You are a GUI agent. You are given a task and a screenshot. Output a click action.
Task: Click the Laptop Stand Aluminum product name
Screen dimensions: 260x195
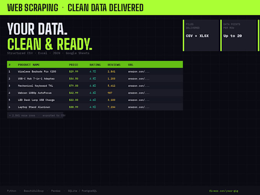34,107
